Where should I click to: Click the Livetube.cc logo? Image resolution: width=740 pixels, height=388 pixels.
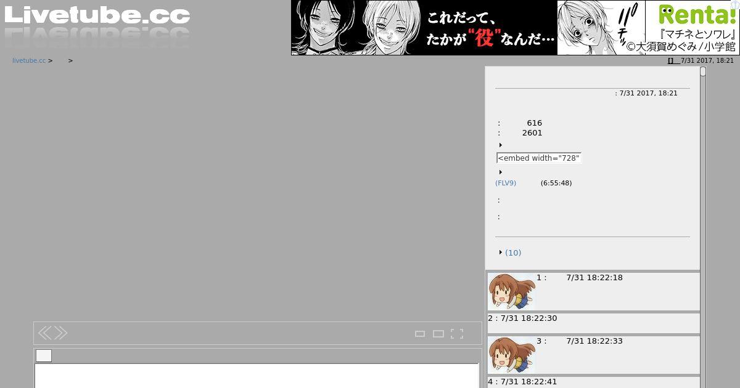click(x=97, y=16)
